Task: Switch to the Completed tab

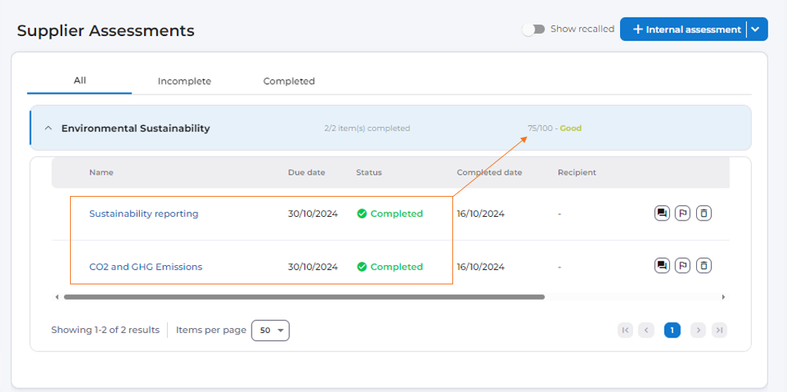Action: (x=288, y=81)
